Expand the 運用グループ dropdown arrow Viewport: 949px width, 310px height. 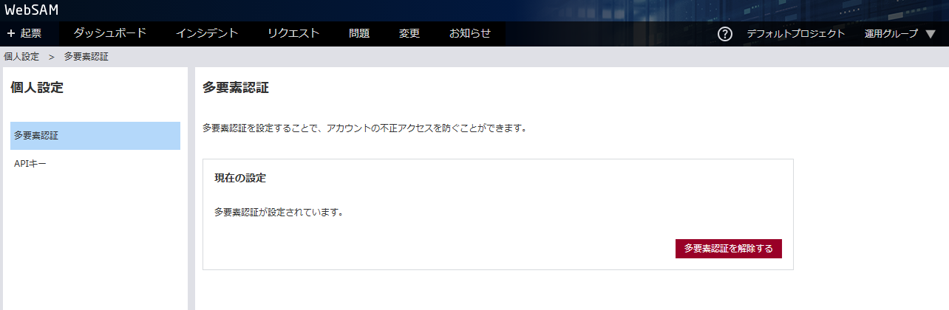click(x=931, y=34)
